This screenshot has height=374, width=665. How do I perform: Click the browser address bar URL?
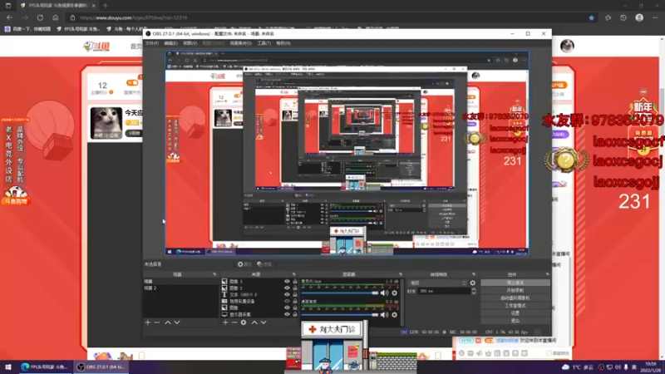click(x=133, y=17)
